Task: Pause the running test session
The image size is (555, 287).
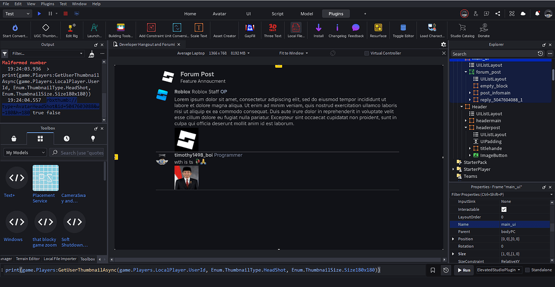Action: tap(50, 14)
